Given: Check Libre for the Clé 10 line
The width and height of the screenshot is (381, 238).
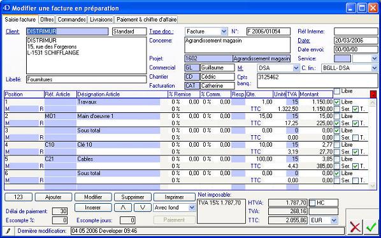Looking at the screenshot, I should pos(337,145).
